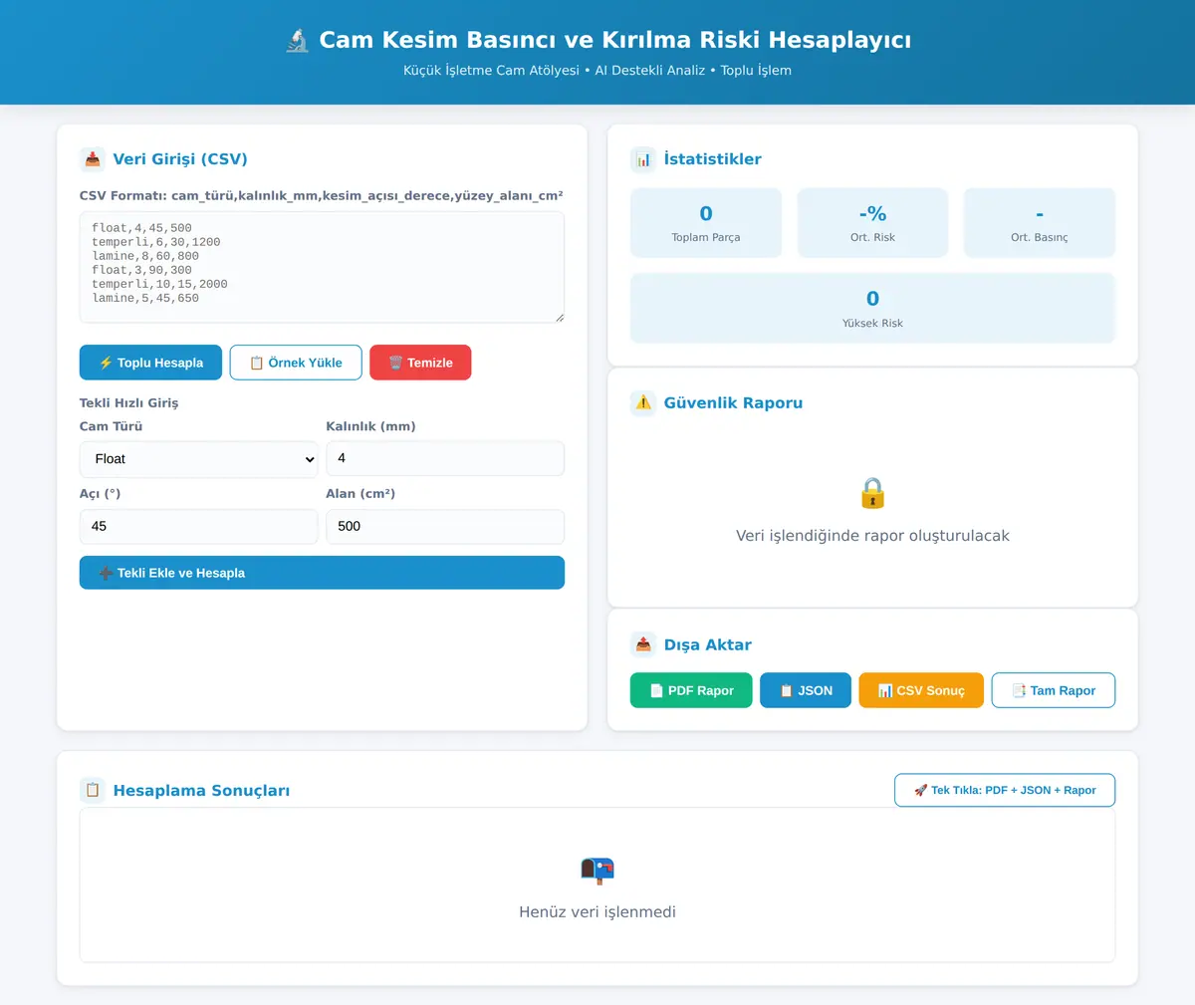Focus the Açı (°) input field

[199, 526]
